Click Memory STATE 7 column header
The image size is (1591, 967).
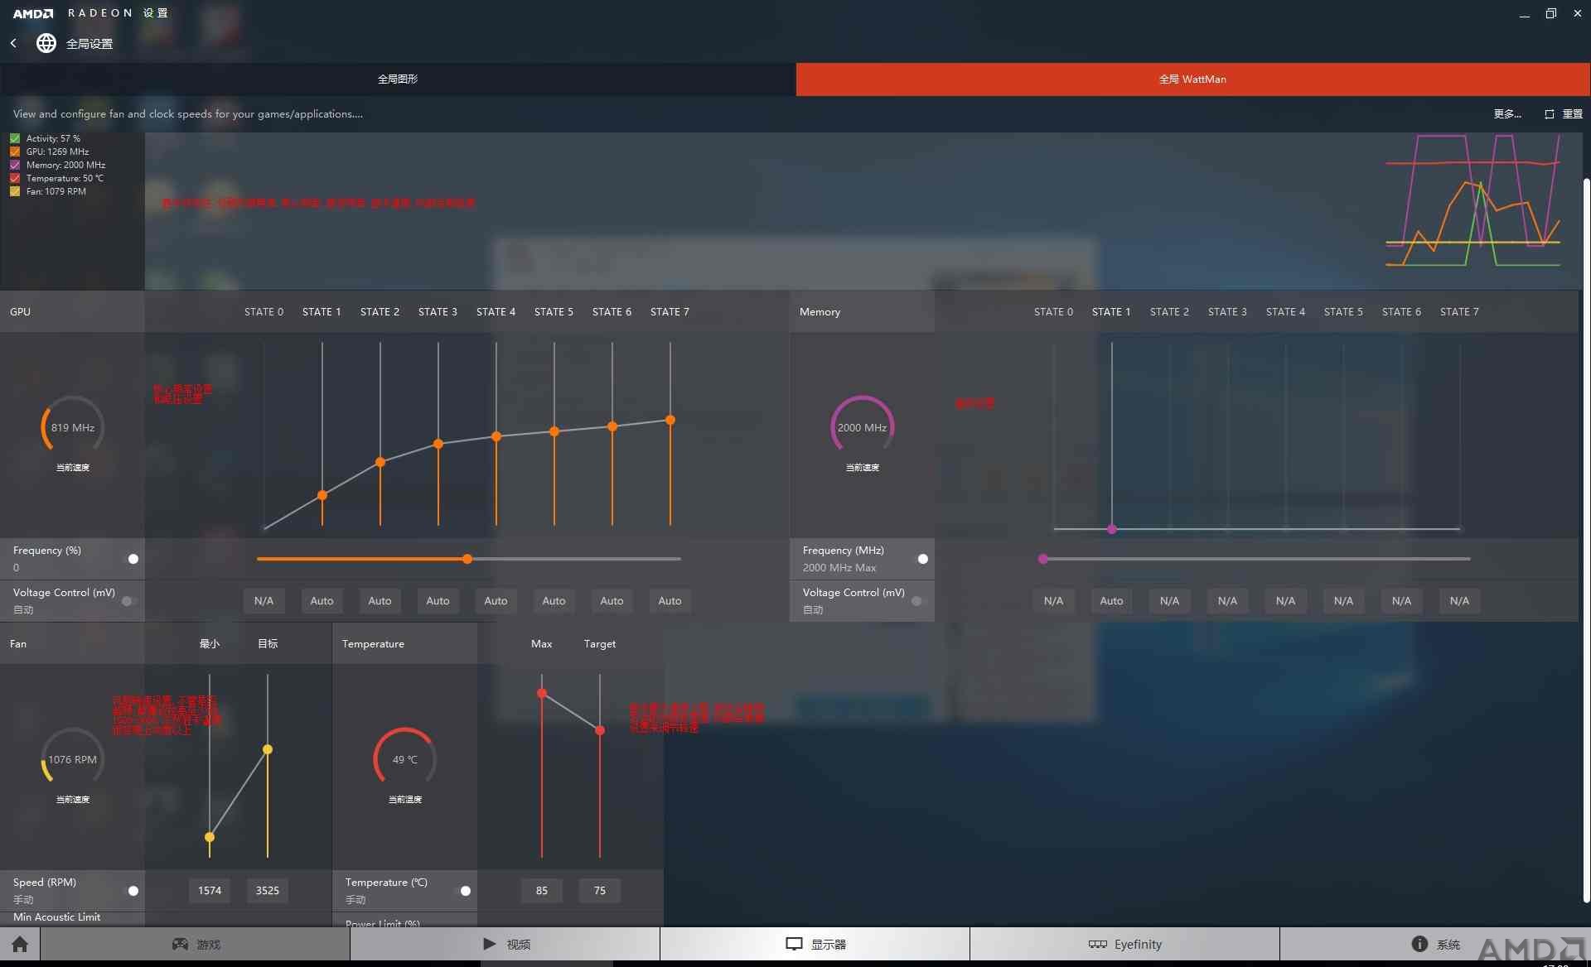point(1459,312)
